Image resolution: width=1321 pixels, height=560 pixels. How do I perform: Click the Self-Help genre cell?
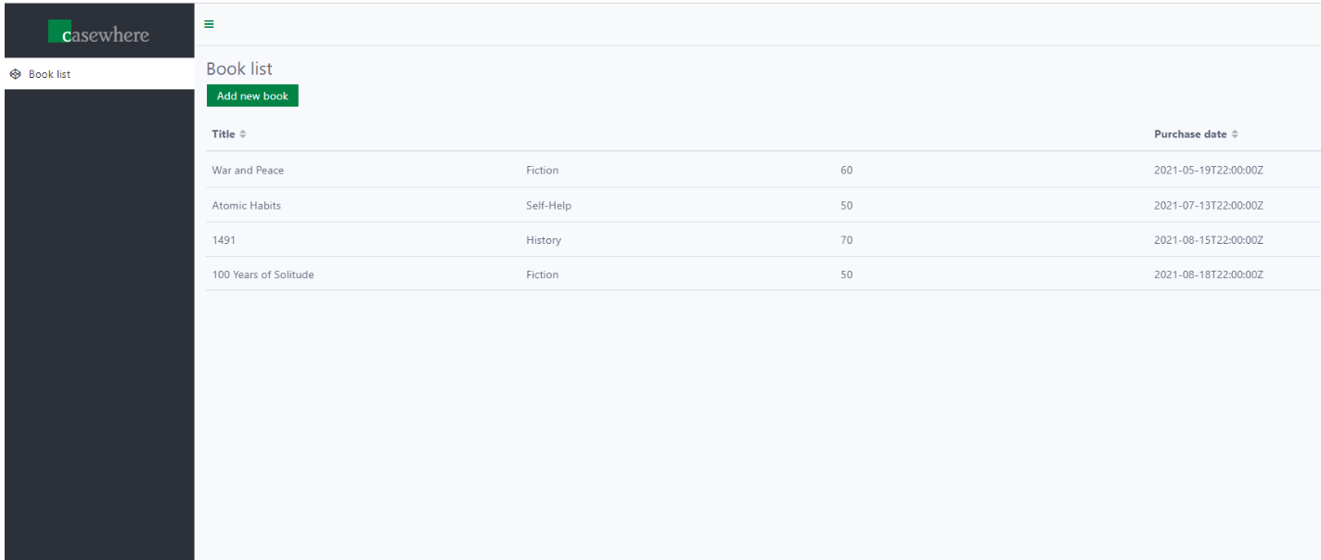(548, 206)
